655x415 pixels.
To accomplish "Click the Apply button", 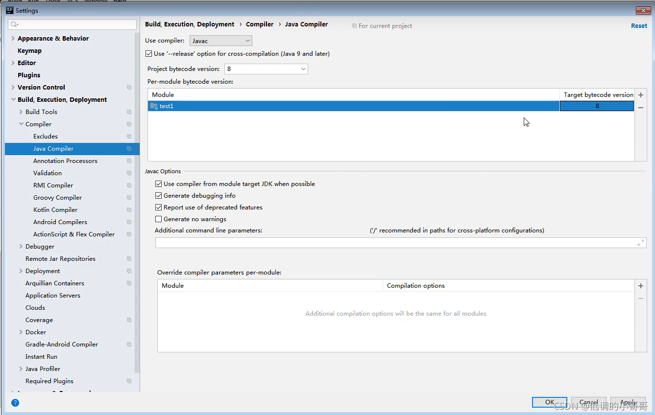I will click(628, 402).
